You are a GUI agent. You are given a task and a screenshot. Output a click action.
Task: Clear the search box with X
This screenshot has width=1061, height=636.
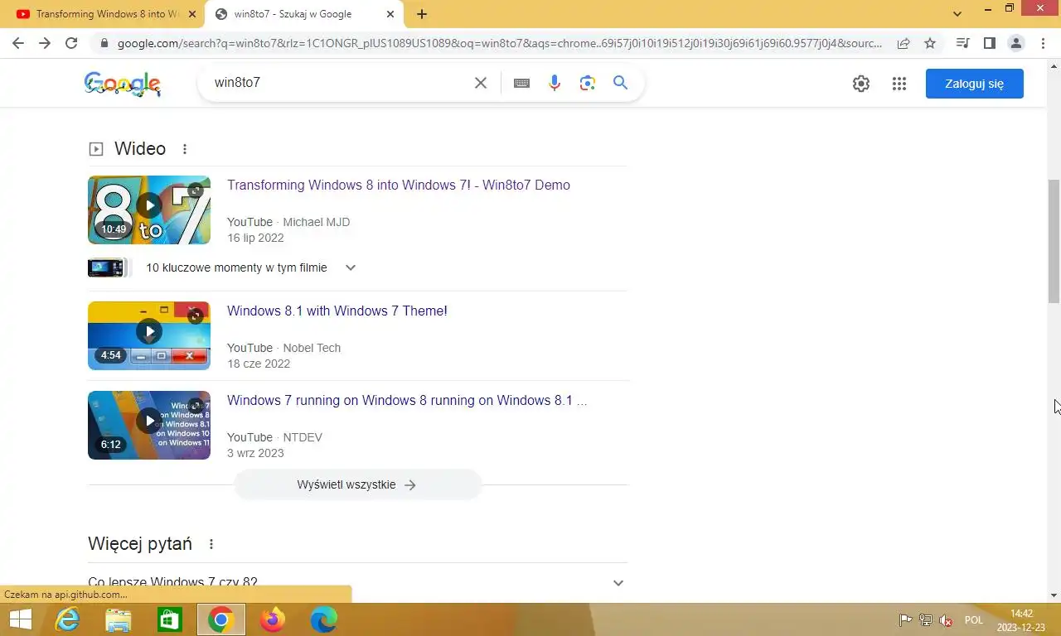coord(480,83)
